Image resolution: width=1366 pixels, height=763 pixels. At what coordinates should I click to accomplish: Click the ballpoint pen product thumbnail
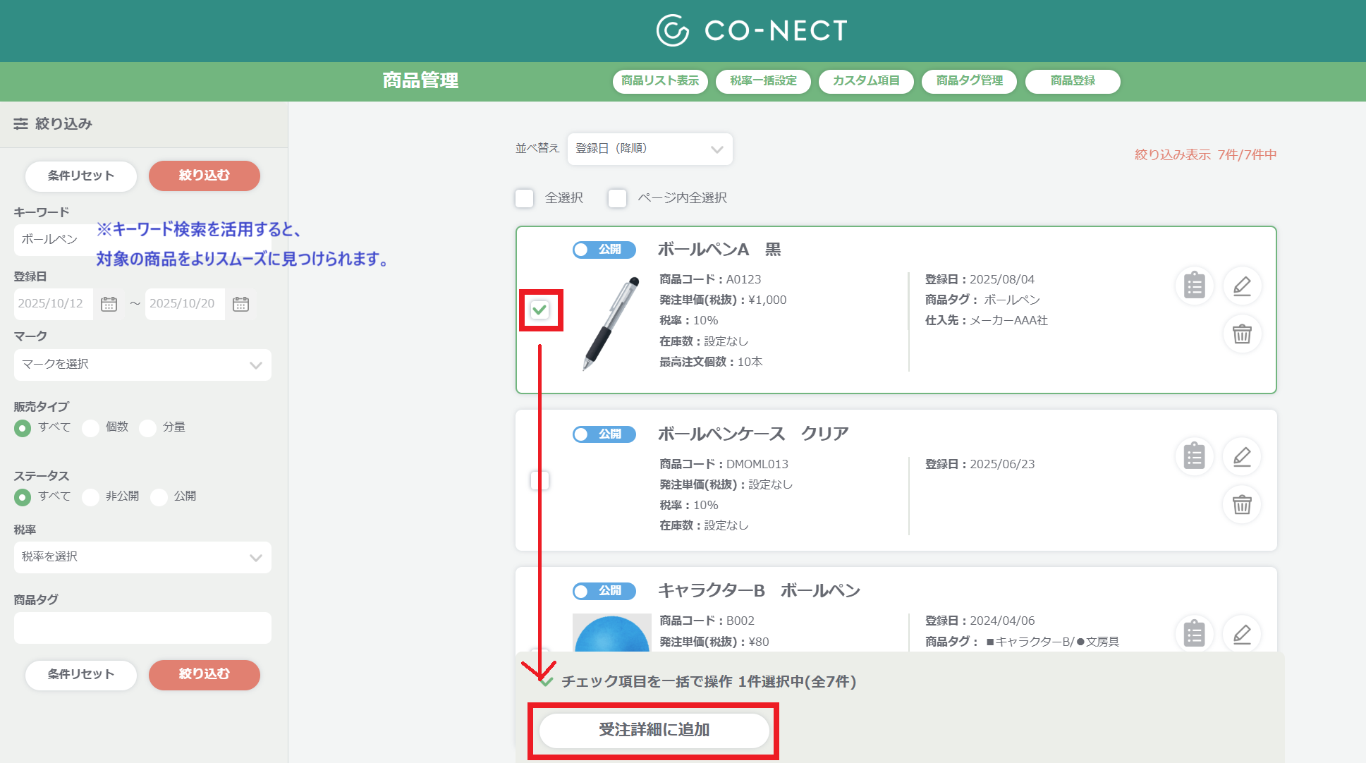(611, 324)
